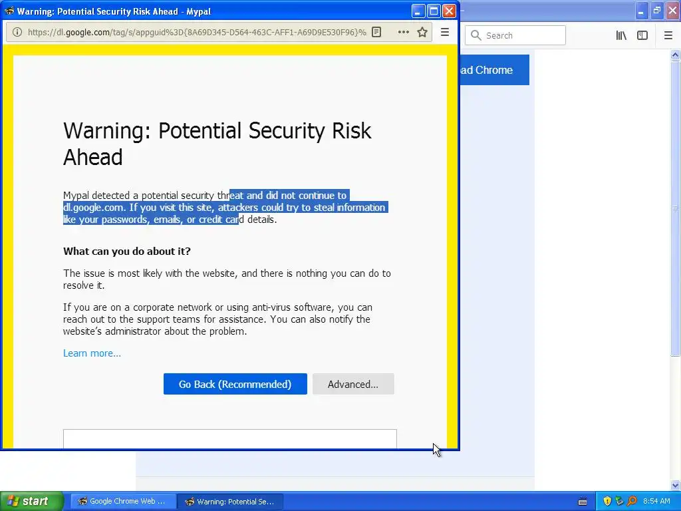The image size is (681, 511).
Task: Switch to Google Chrome Web taskbar item
Action: tap(122, 501)
